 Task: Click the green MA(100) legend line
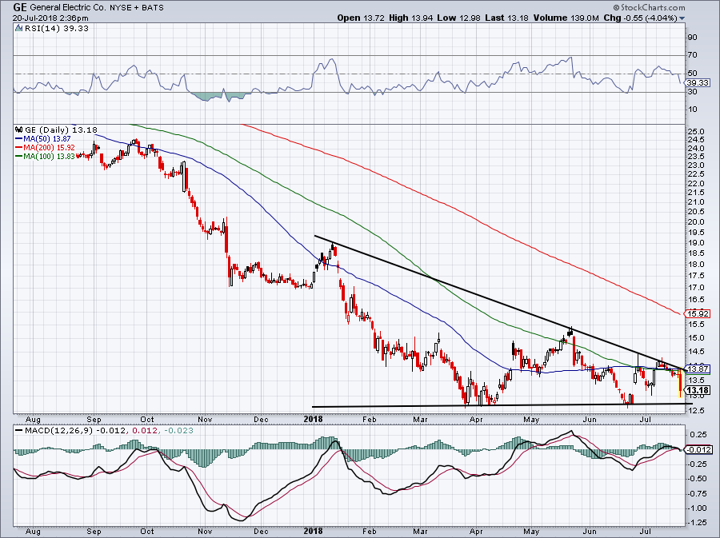pyautogui.click(x=19, y=157)
